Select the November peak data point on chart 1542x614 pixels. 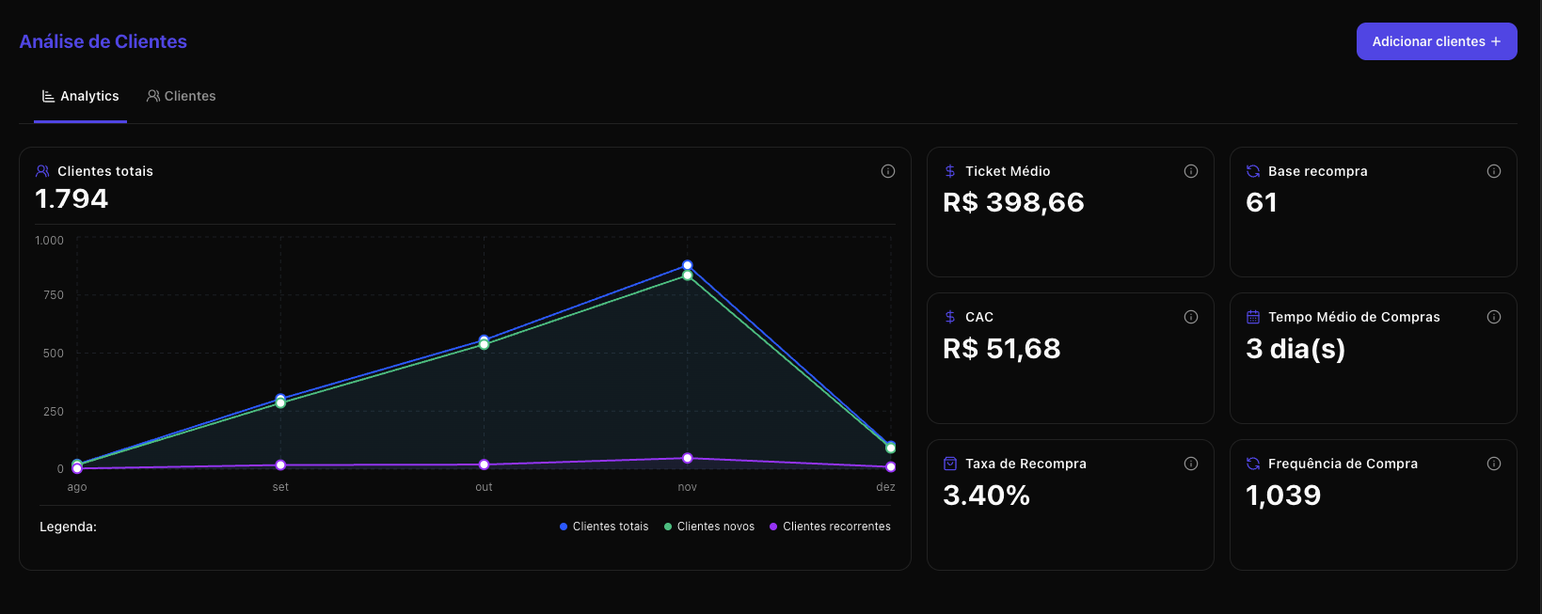click(x=687, y=265)
